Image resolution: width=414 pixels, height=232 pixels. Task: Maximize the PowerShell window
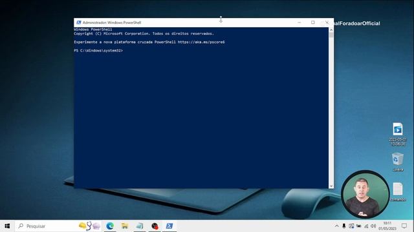click(313, 23)
